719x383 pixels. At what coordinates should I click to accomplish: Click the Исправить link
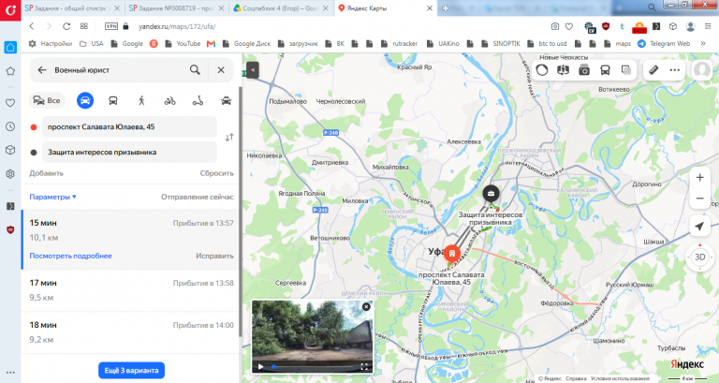(214, 256)
